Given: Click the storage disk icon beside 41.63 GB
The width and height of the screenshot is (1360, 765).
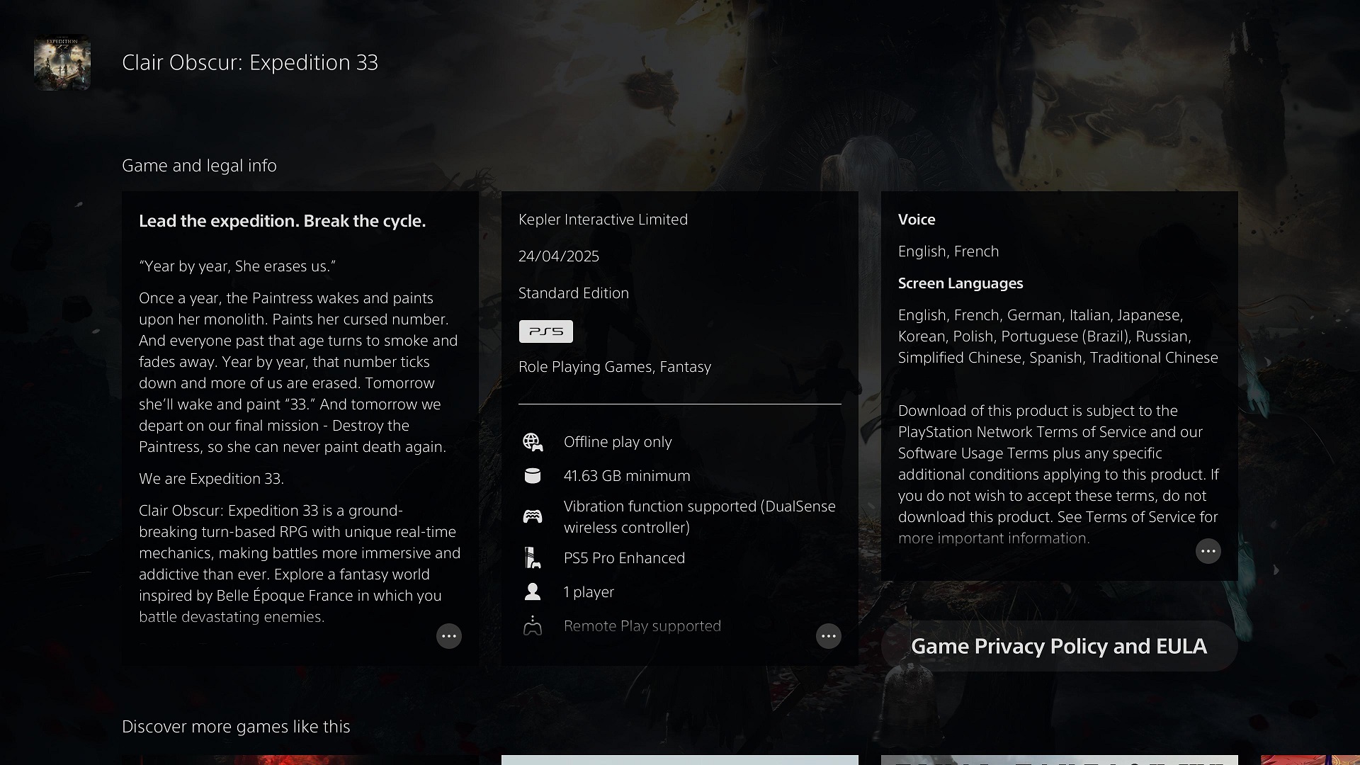Looking at the screenshot, I should pyautogui.click(x=532, y=476).
